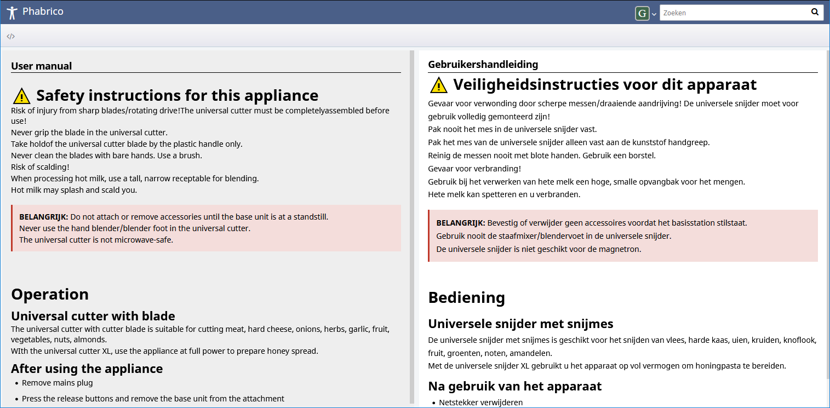
Task: Click line 'Gebruik nooit de staafmixer/blendervoet...'
Action: point(554,236)
